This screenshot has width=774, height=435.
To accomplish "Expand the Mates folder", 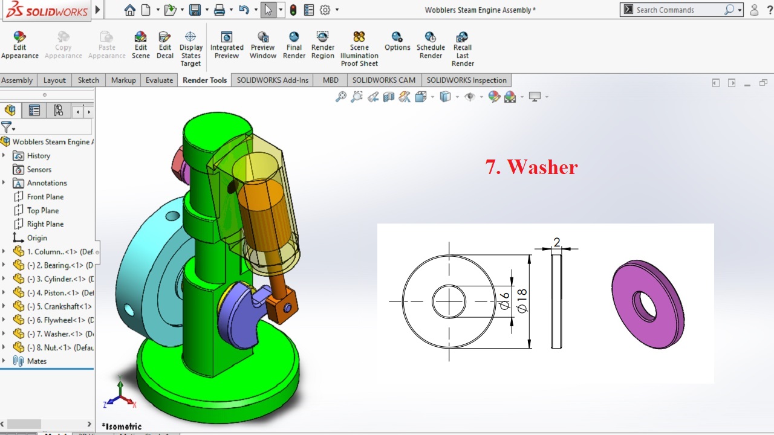I will (x=4, y=361).
